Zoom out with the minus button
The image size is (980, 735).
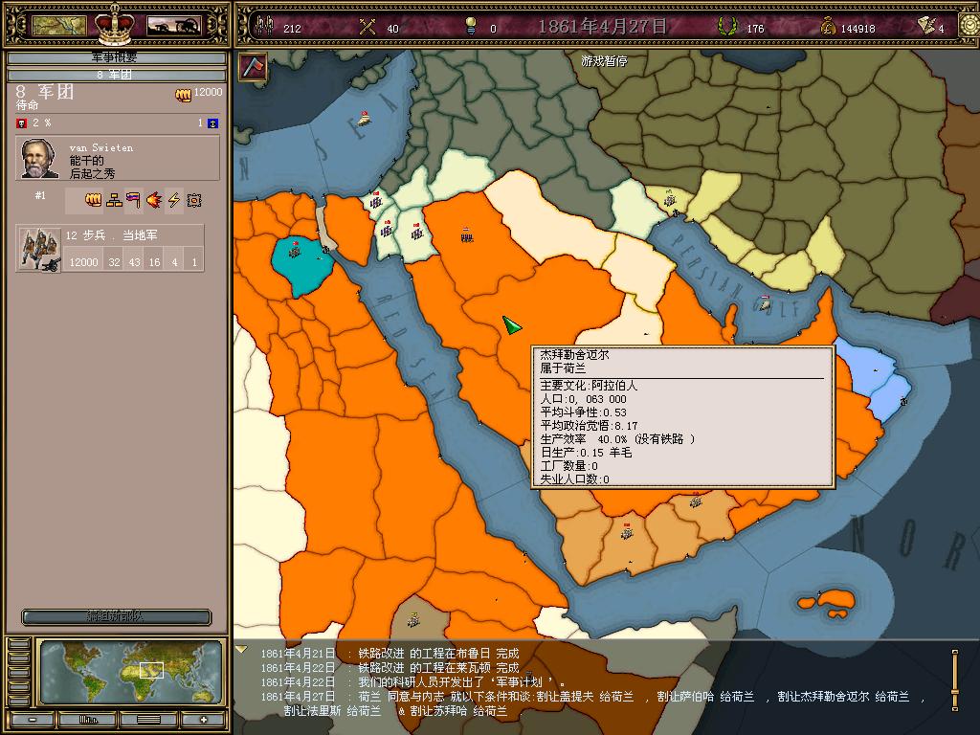[x=33, y=720]
